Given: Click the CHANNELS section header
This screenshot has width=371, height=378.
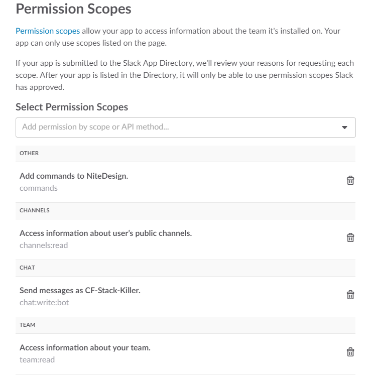Looking at the screenshot, I should click(x=35, y=210).
